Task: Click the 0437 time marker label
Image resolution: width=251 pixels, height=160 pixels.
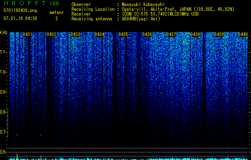Action: (171, 34)
